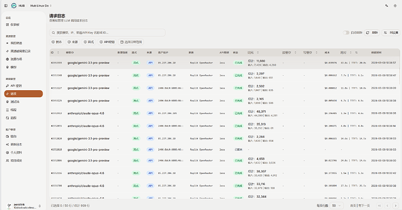402x210 pixels.
Task: Open the first item under the channels section
Action: click(x=23, y=43)
